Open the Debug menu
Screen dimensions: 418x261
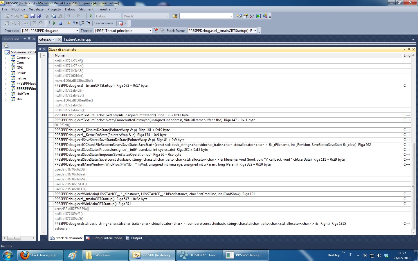[70, 9]
